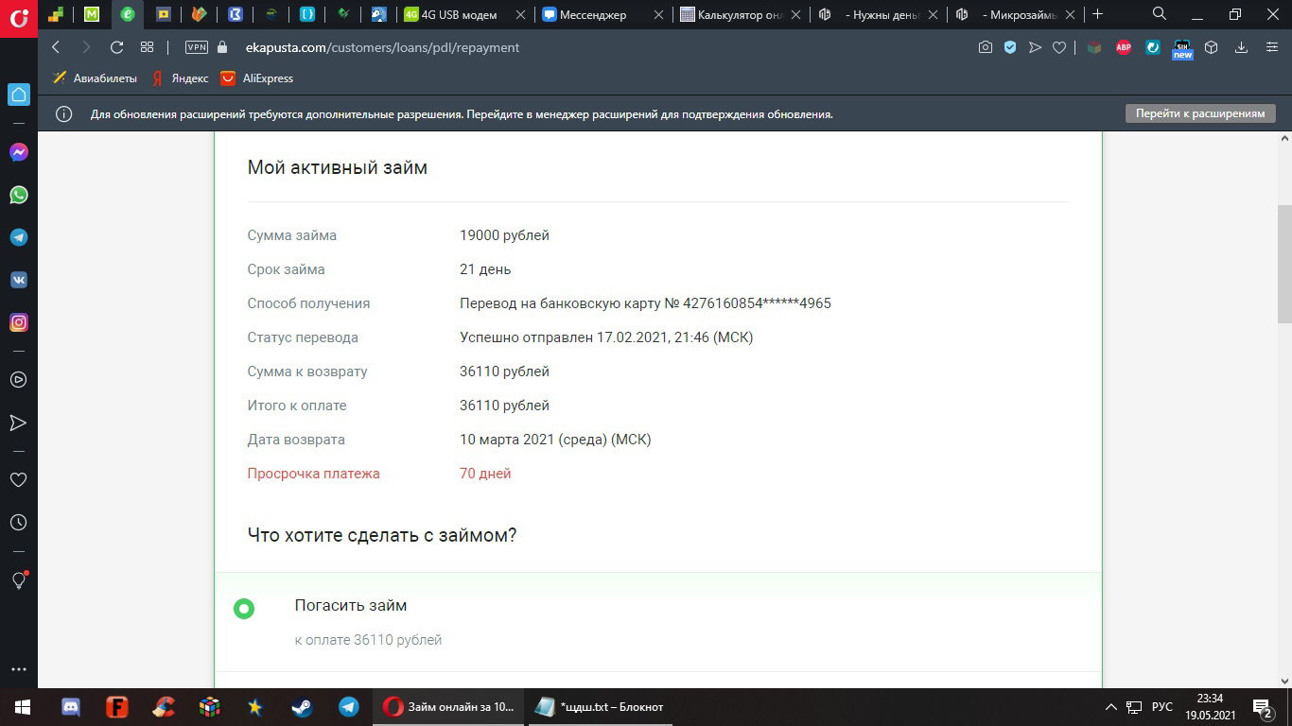Open Instagram in Opera sidebar

(18, 322)
